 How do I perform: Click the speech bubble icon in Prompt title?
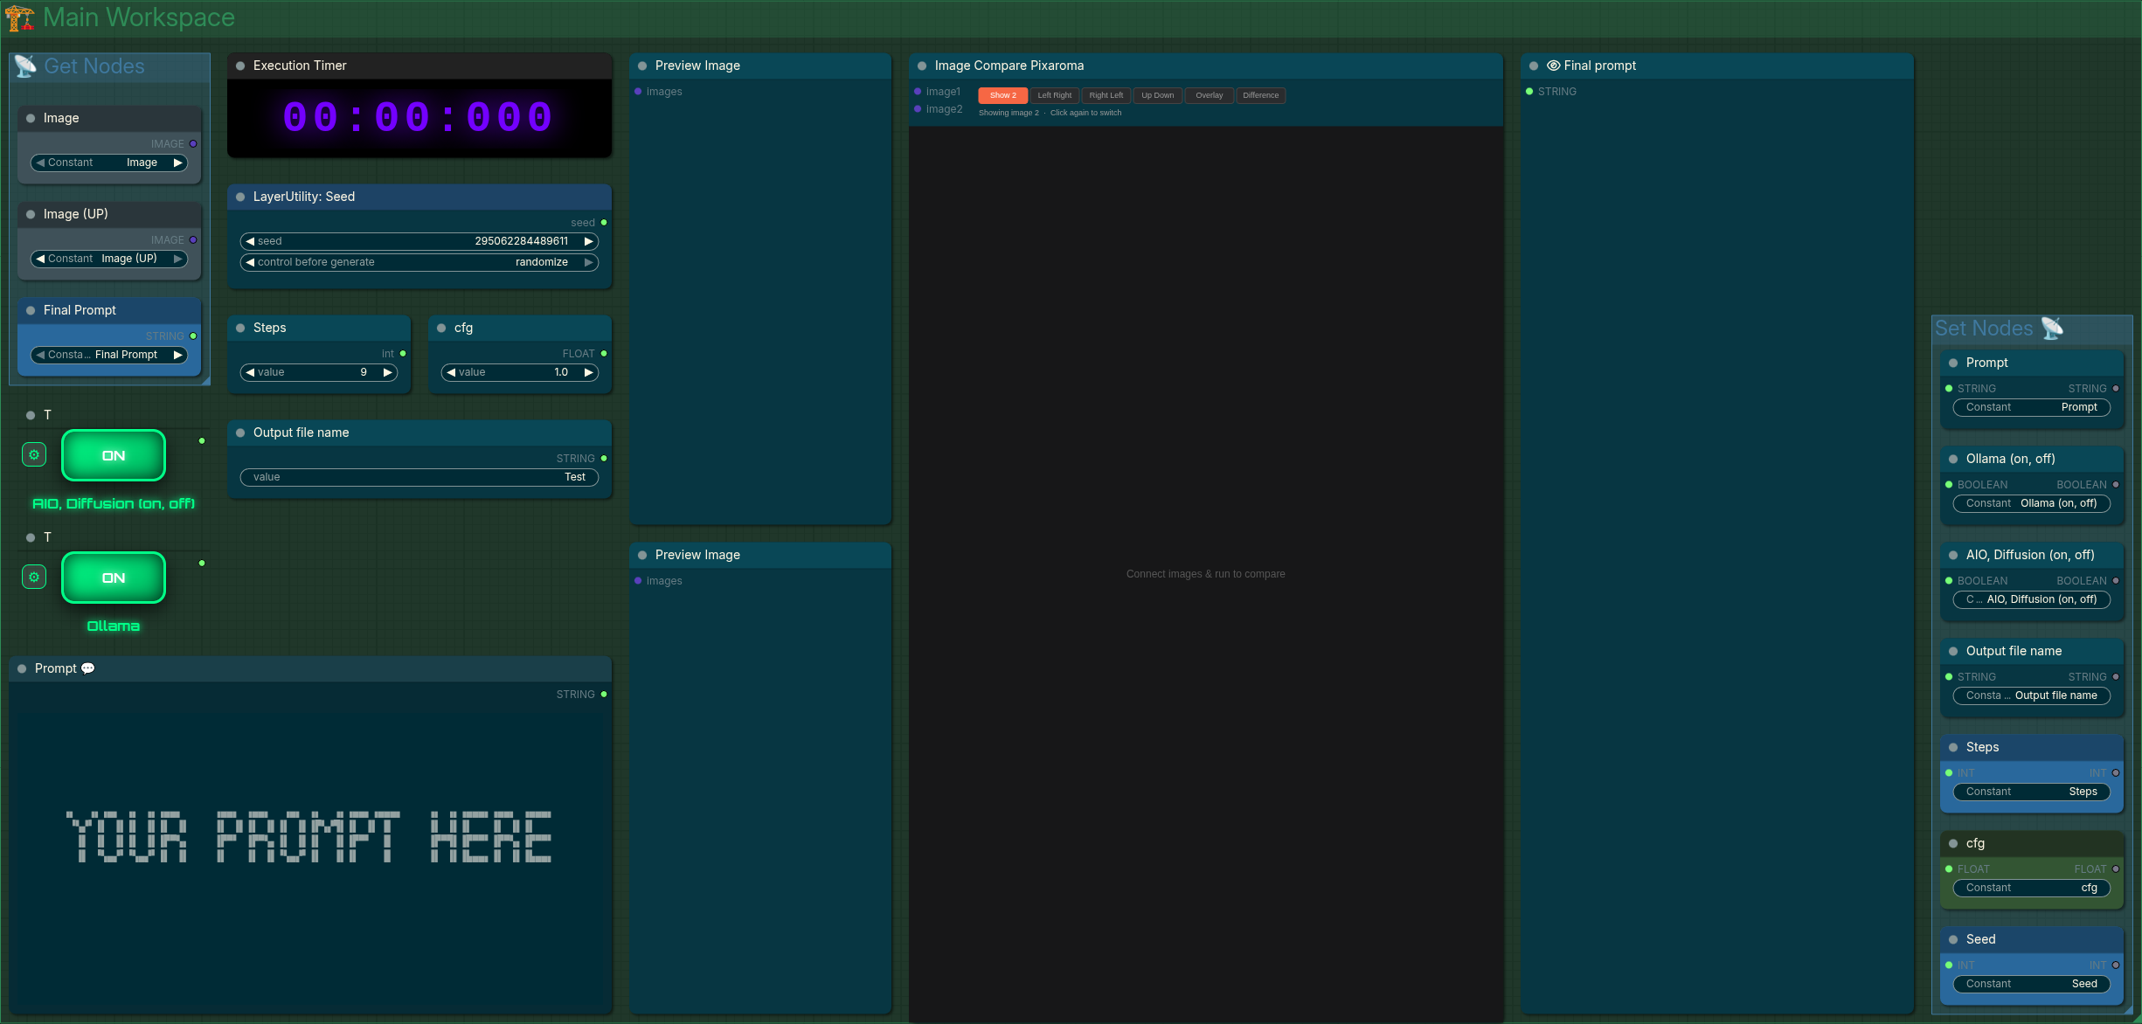88,668
